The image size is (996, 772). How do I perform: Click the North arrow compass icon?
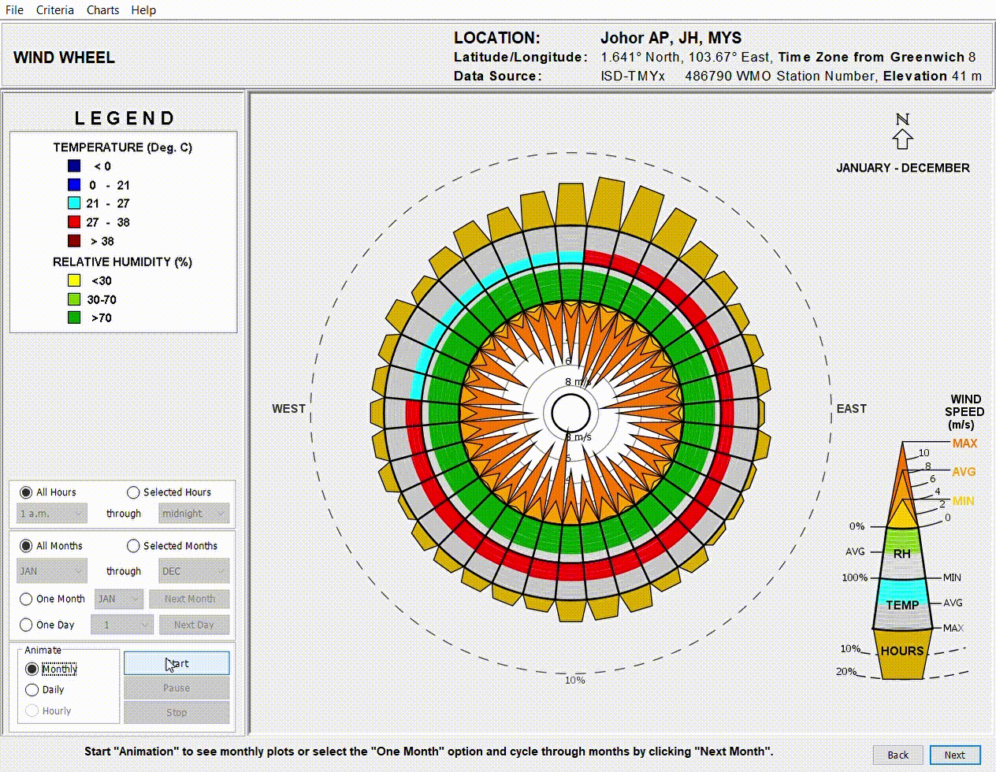(x=902, y=132)
